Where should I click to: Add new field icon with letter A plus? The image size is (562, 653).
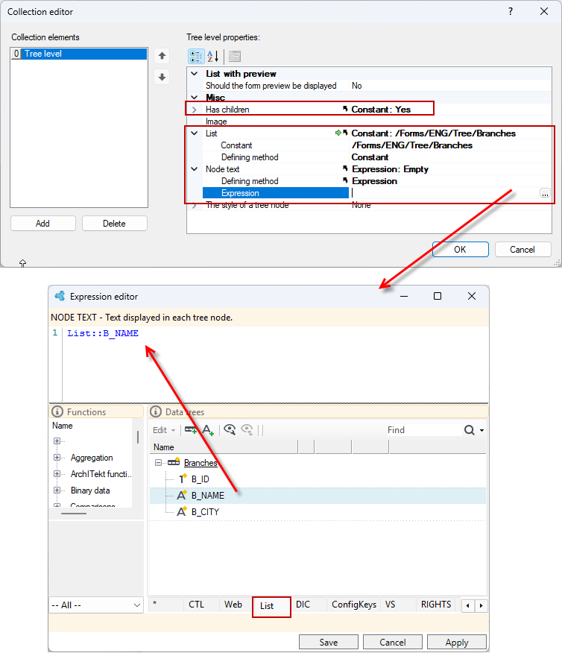pyautogui.click(x=208, y=430)
